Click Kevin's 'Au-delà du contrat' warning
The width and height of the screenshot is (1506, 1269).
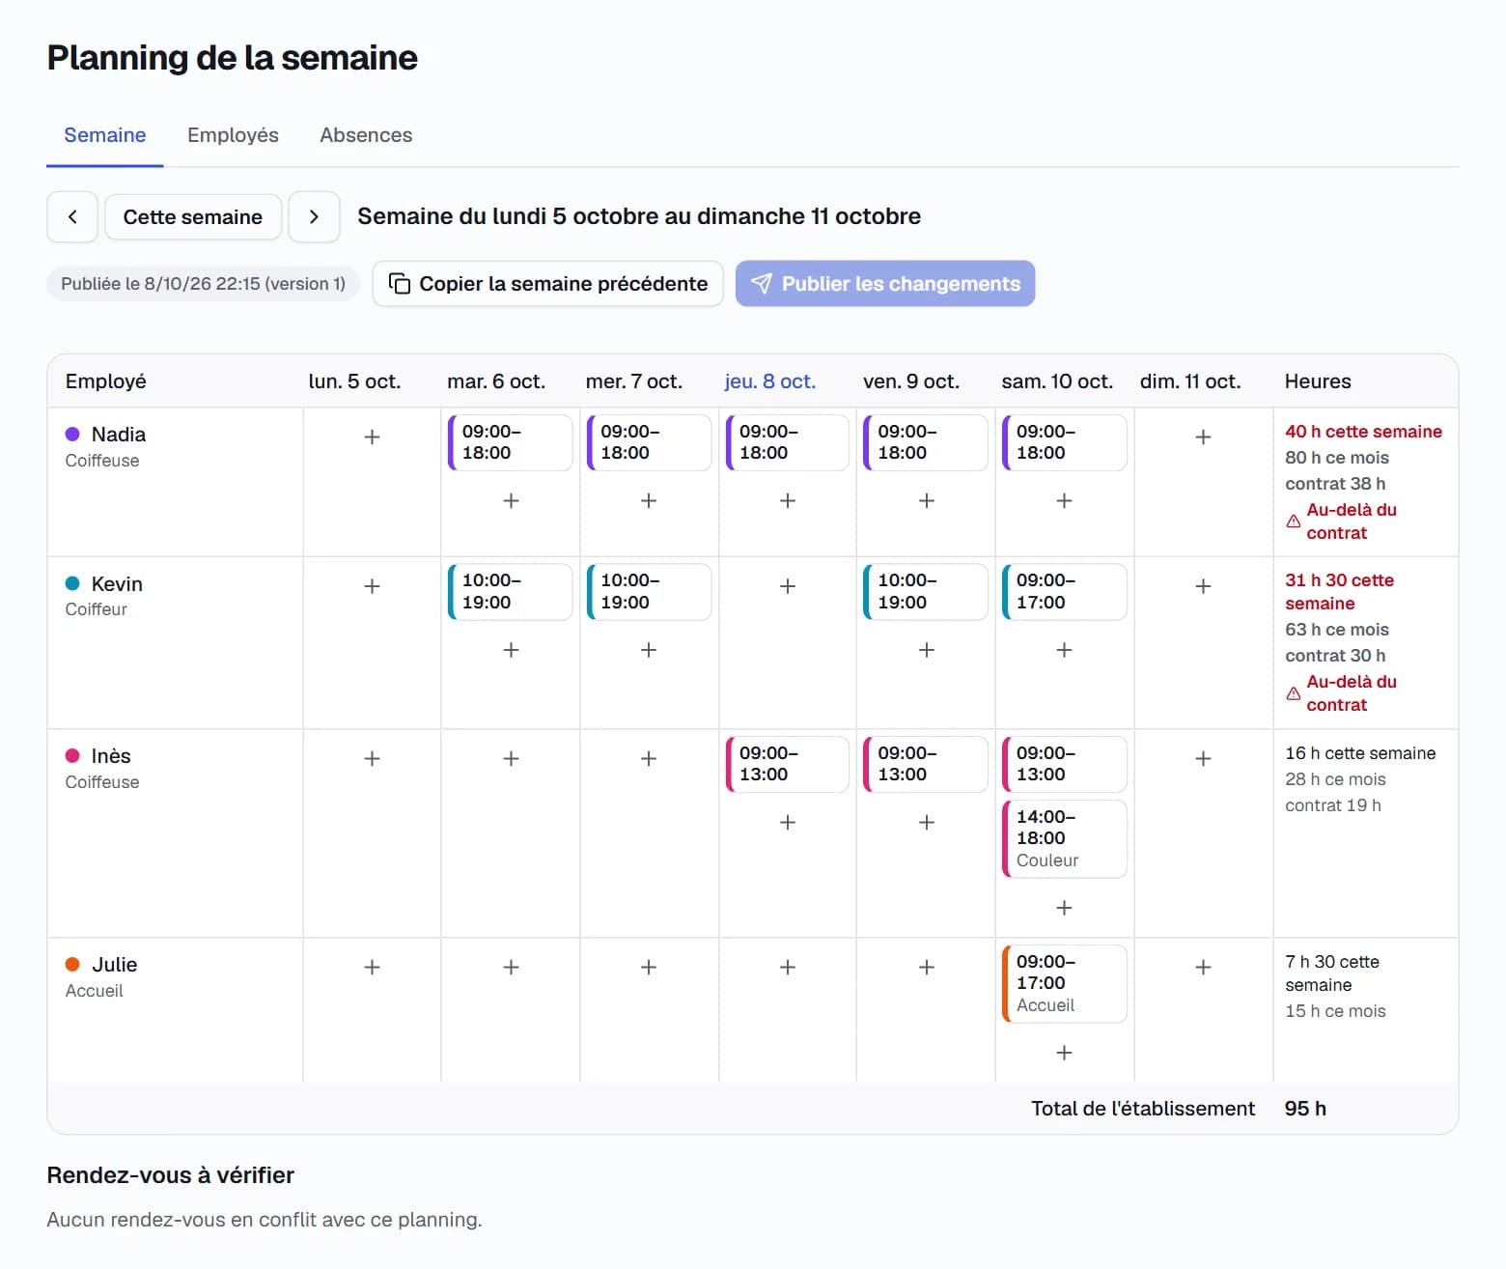coord(1342,693)
